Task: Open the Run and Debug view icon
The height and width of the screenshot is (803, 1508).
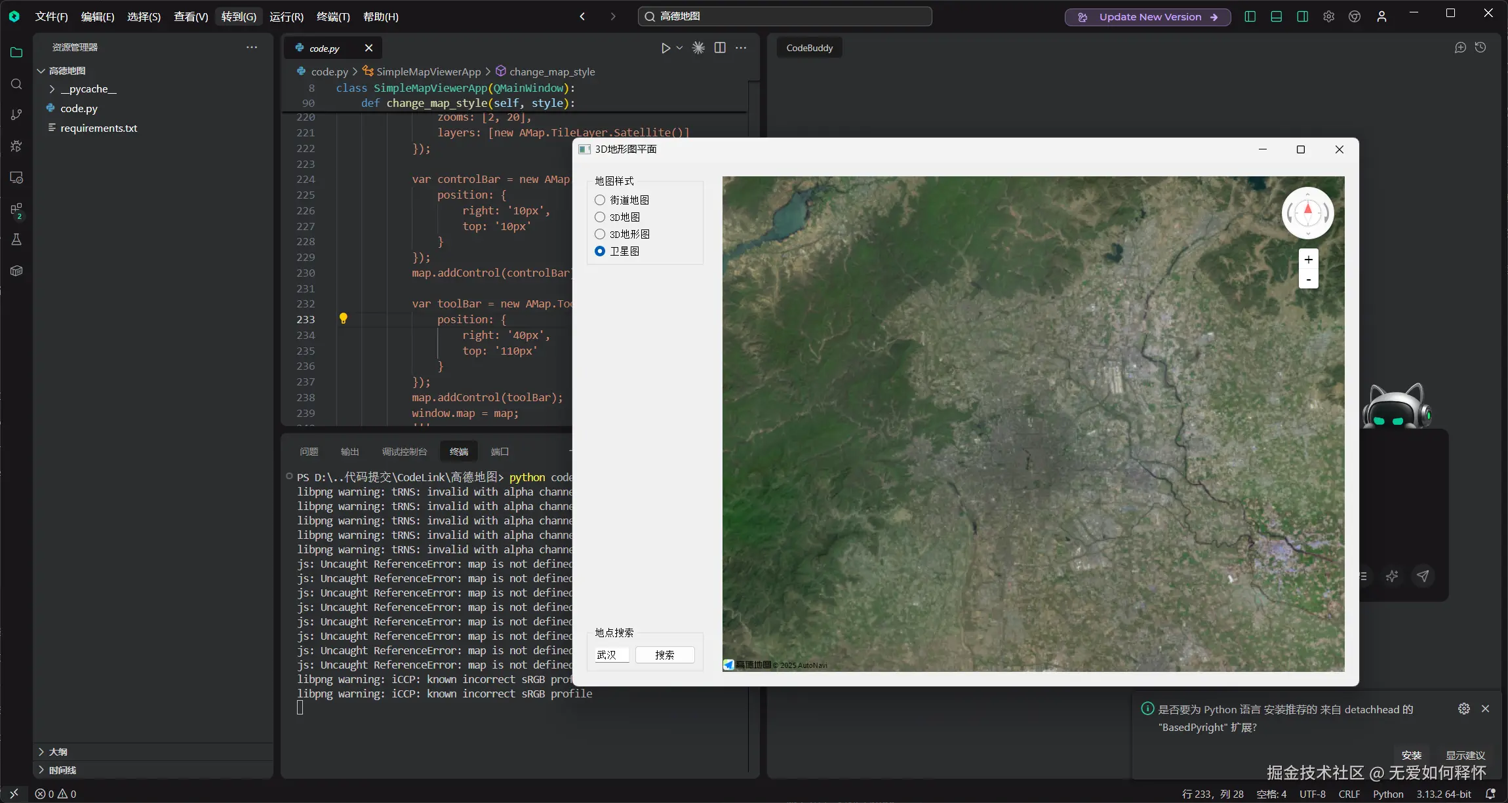Action: pos(16,146)
